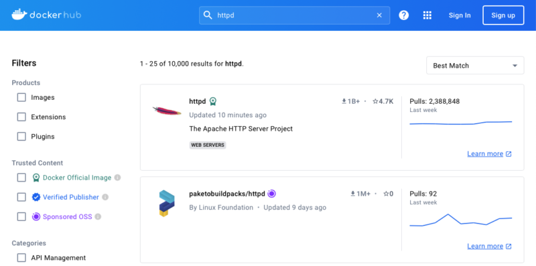Open the paketobuildpacks/httpd result title
This screenshot has height=266, width=536.
click(x=227, y=194)
